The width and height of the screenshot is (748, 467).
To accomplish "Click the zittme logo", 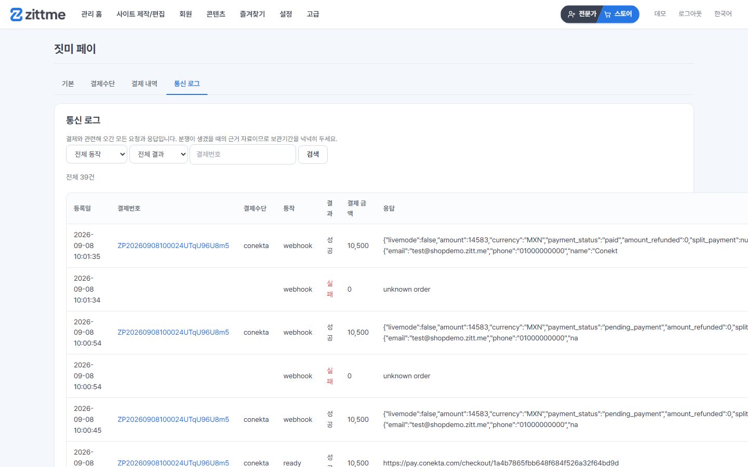I will tap(38, 15).
